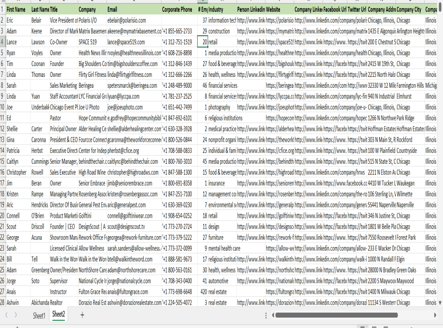This screenshot has width=443, height=328.
Task: Click the High Road Wine company cell
Action: (92, 172)
